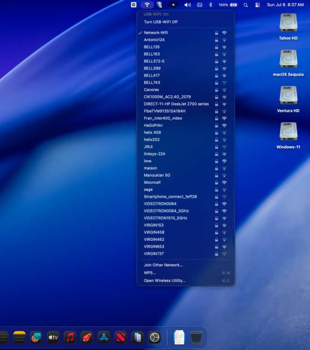Open Wireless Utility... from the menu
The image size is (310, 350).
[186, 281]
